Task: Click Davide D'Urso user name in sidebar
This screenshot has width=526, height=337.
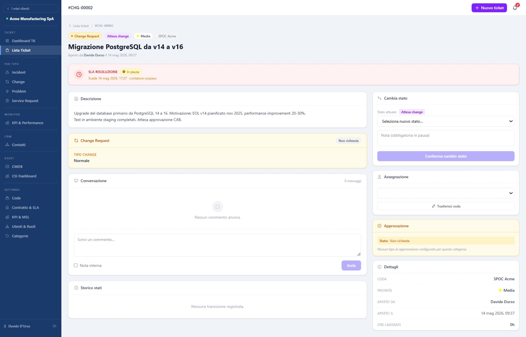Action: tap(19, 326)
